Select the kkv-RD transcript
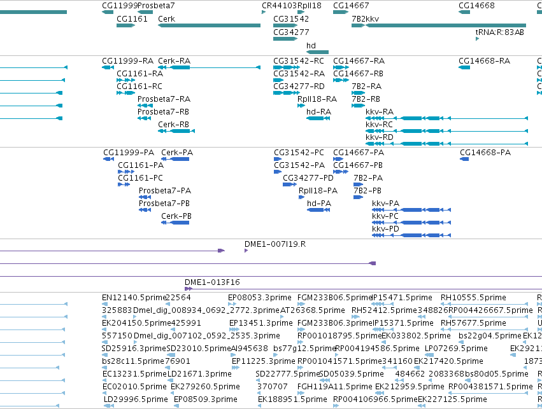The image size is (542, 409). click(x=446, y=144)
